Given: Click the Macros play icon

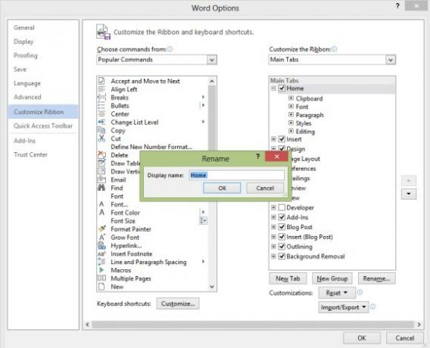Looking at the screenshot, I should (x=101, y=270).
